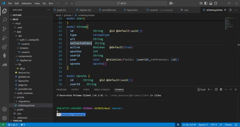Click the zoom magnifier in status bar

coord(178,125)
